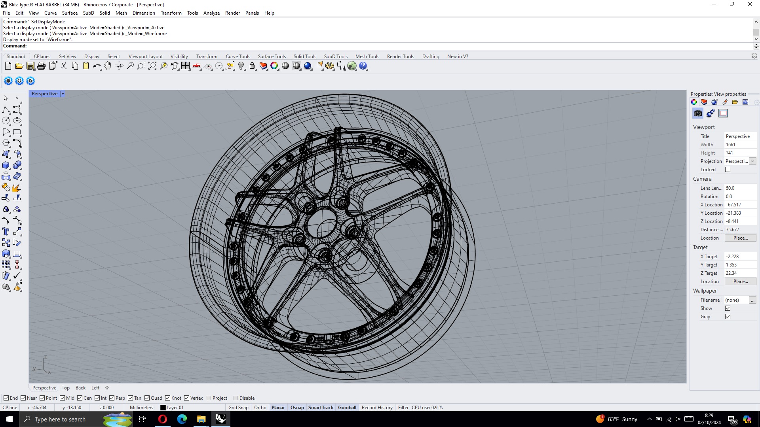Expand the Projection dropdown
This screenshot has width=760, height=427.
[x=752, y=161]
